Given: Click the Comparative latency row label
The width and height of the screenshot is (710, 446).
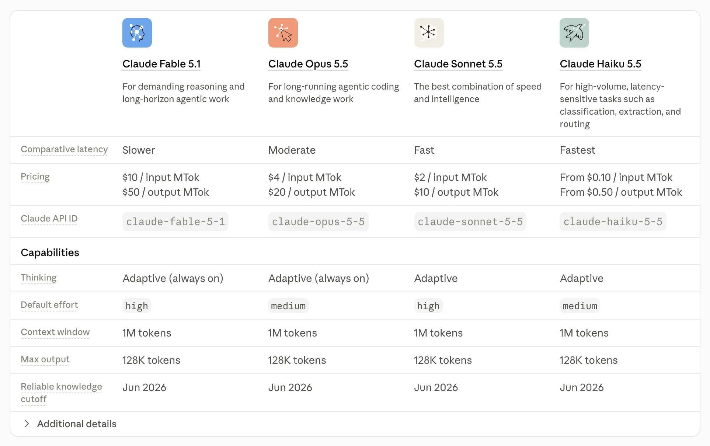Looking at the screenshot, I should [64, 149].
